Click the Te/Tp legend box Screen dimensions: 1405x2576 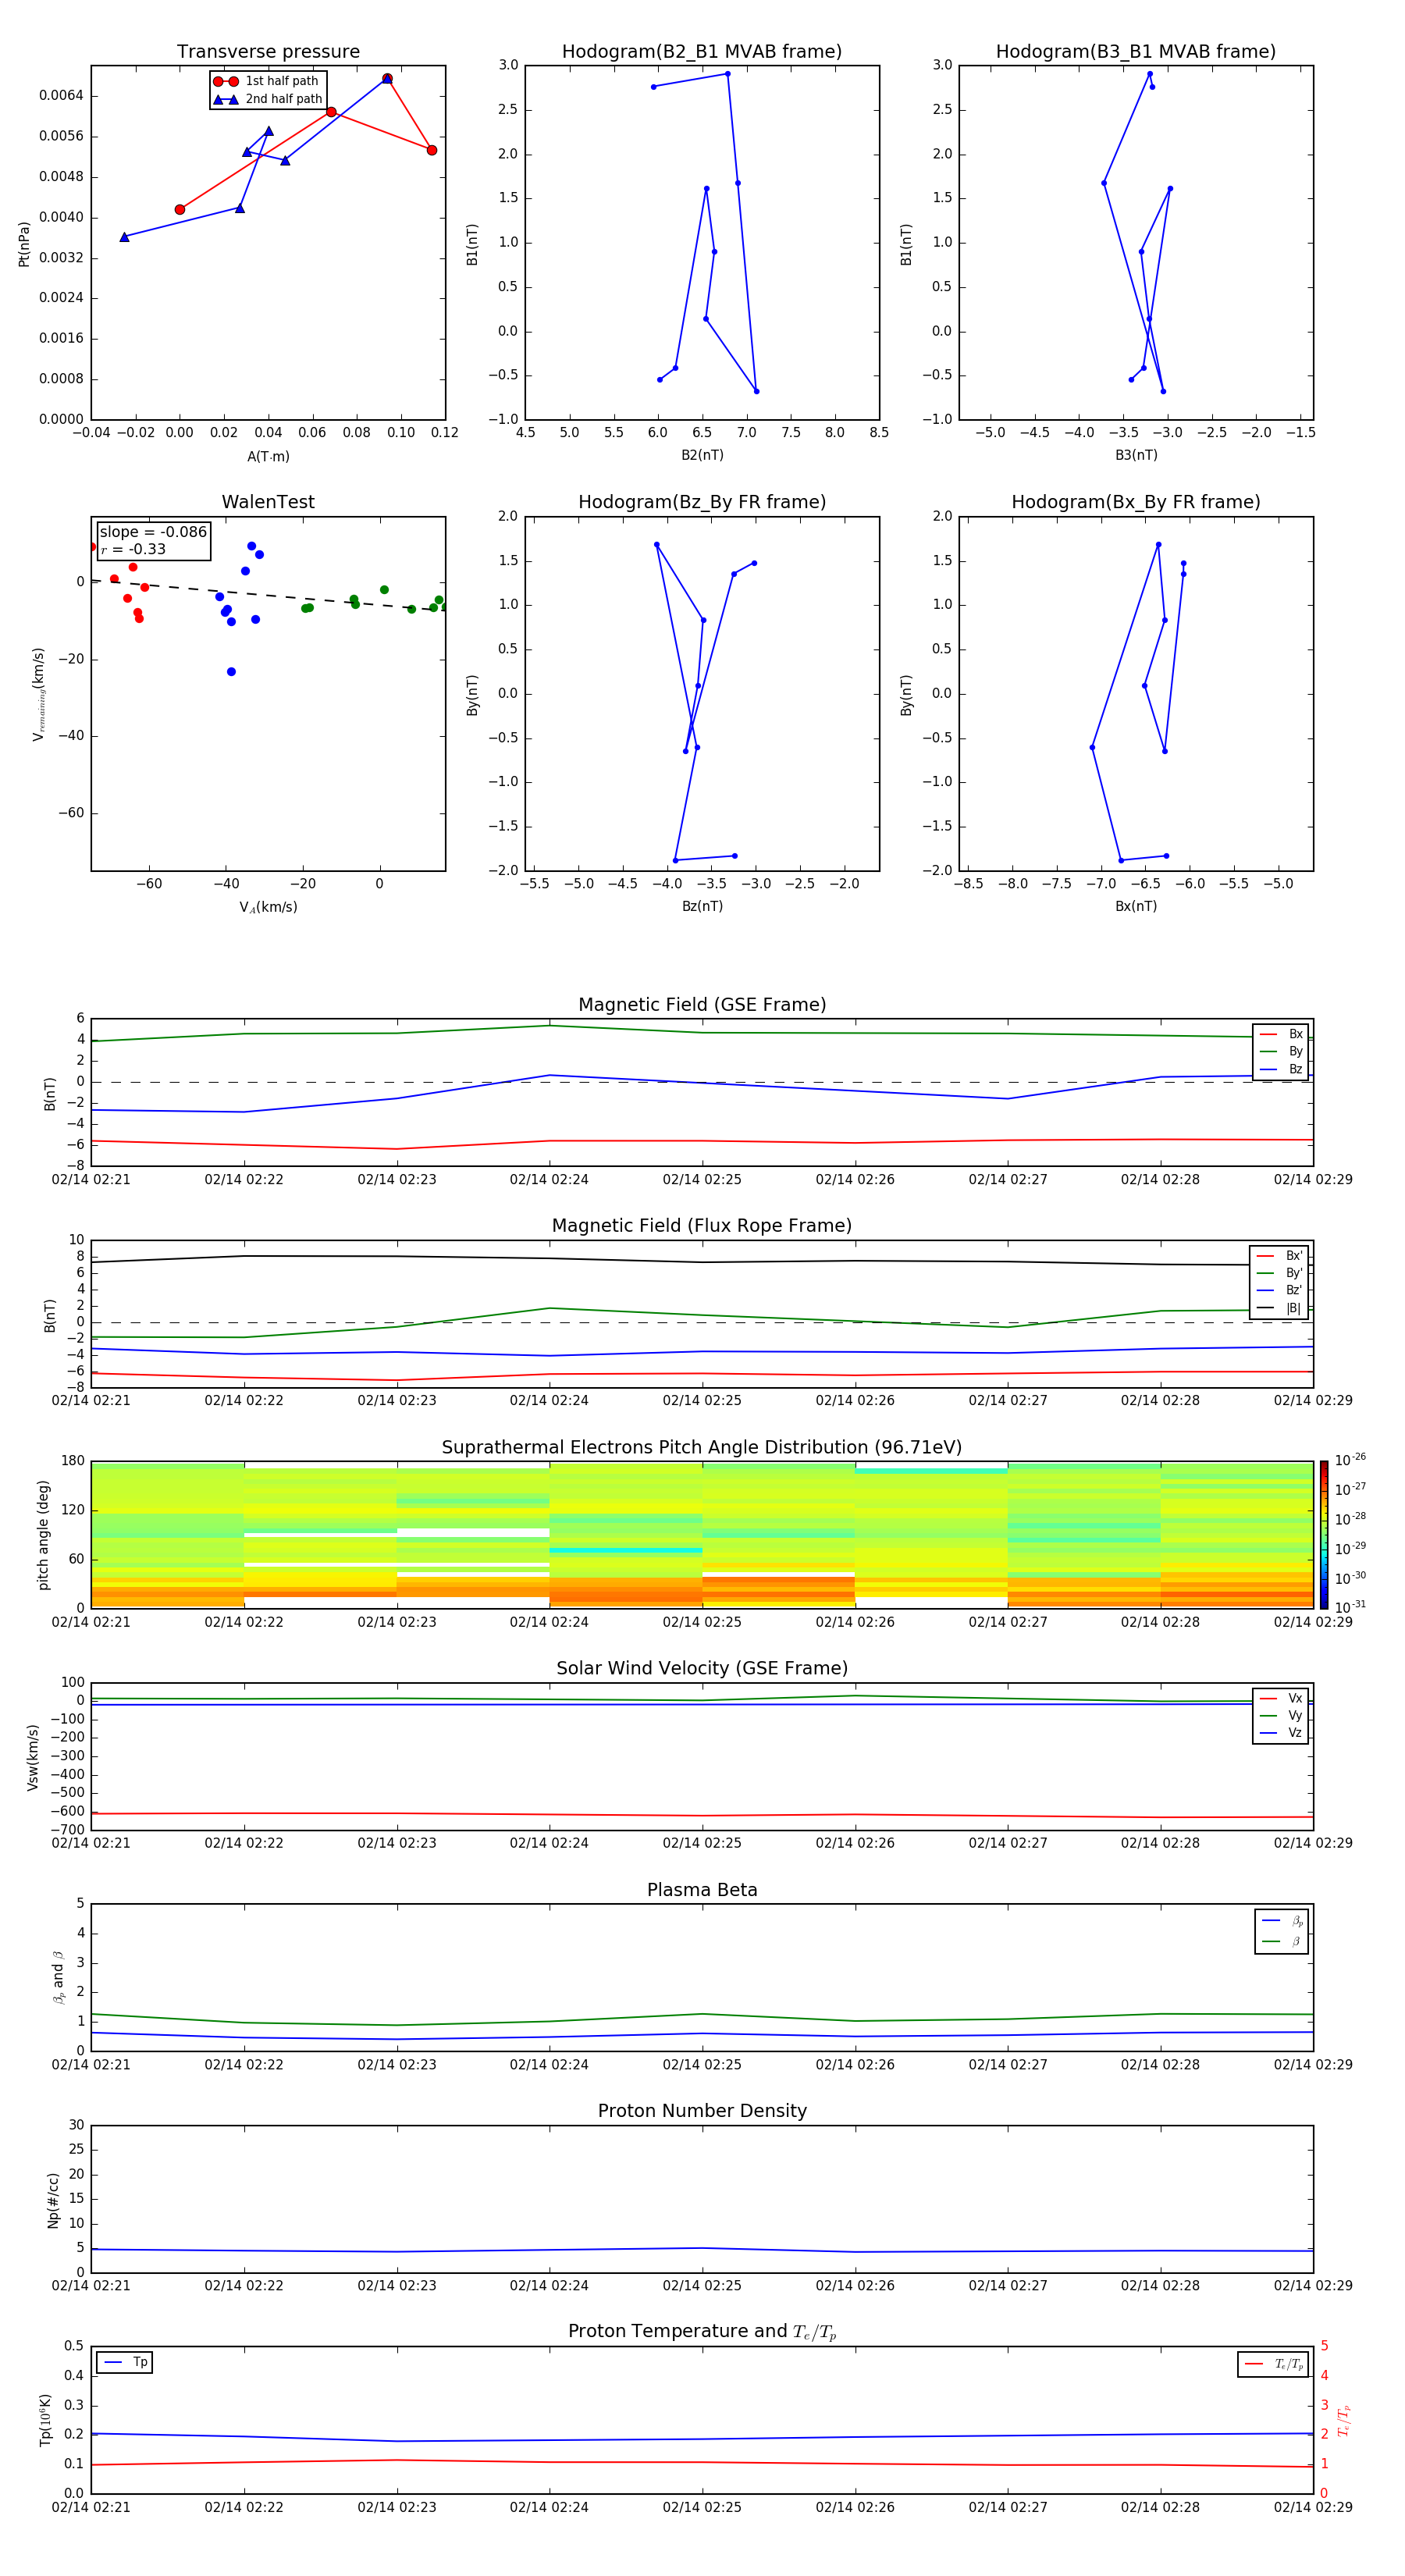1273,2365
